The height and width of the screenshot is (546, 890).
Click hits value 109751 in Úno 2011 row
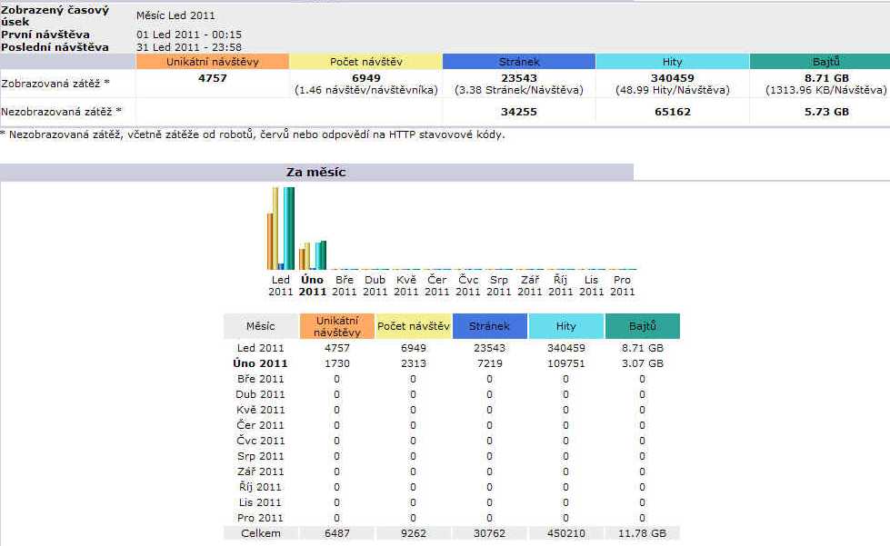(x=565, y=363)
